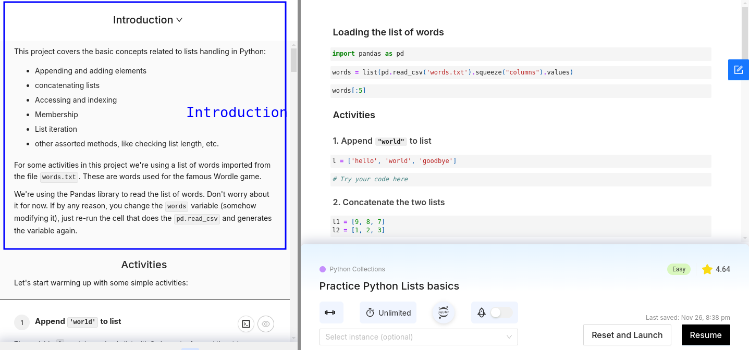Viewport: 749px width, 350px height.
Task: Click 'Last saved: Nov 26, 8:38 pm' text
Action: click(688, 317)
